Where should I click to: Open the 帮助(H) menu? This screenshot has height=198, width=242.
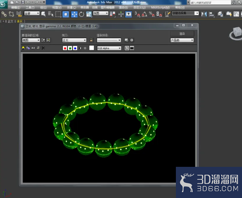pyautogui.click(x=180, y=7)
